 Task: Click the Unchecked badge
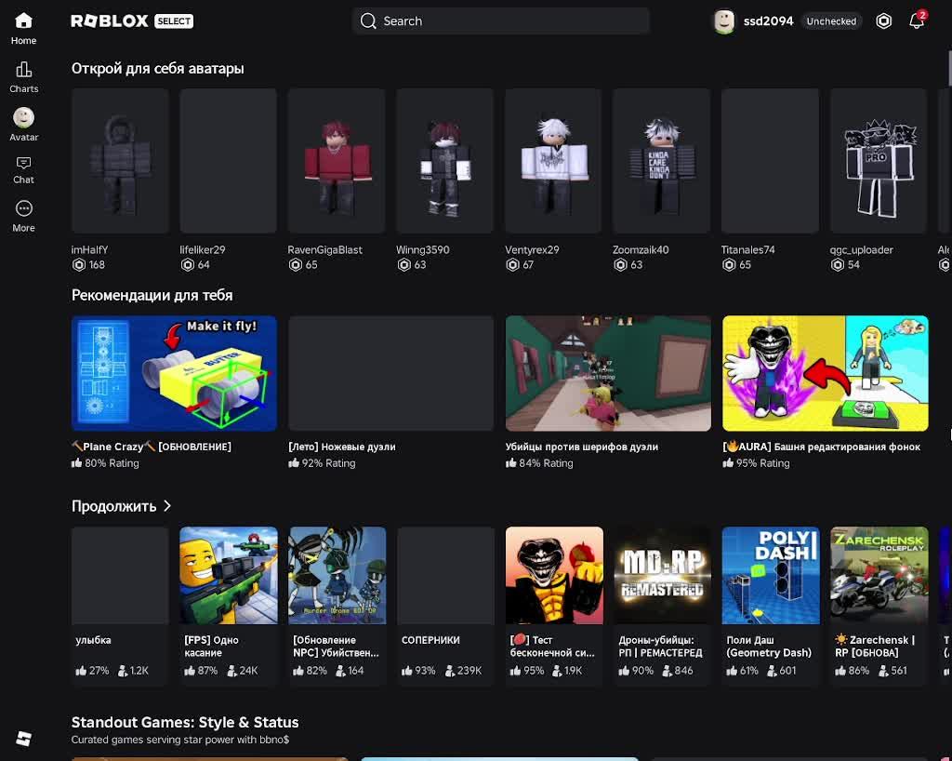pyautogui.click(x=831, y=21)
